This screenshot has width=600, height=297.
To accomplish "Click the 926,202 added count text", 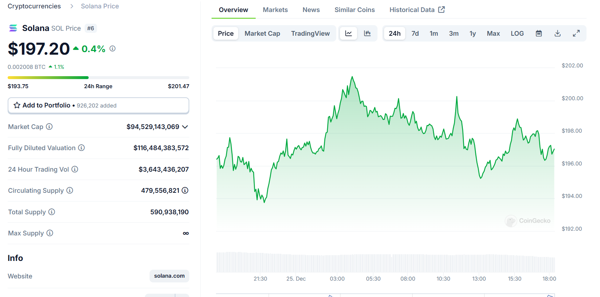I will coord(97,106).
